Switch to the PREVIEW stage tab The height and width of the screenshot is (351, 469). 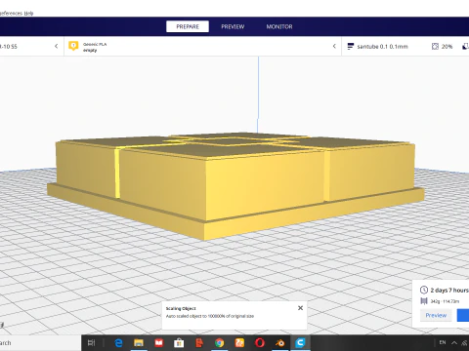coord(233,26)
